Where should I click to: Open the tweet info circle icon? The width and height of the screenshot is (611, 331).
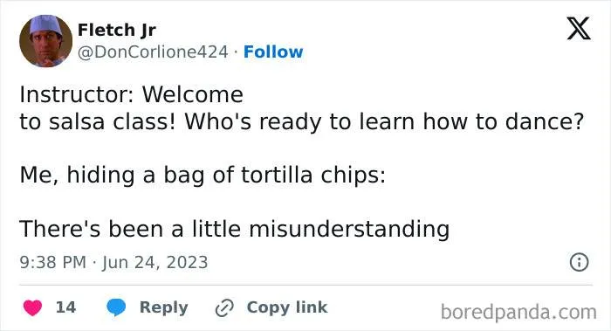point(579,262)
